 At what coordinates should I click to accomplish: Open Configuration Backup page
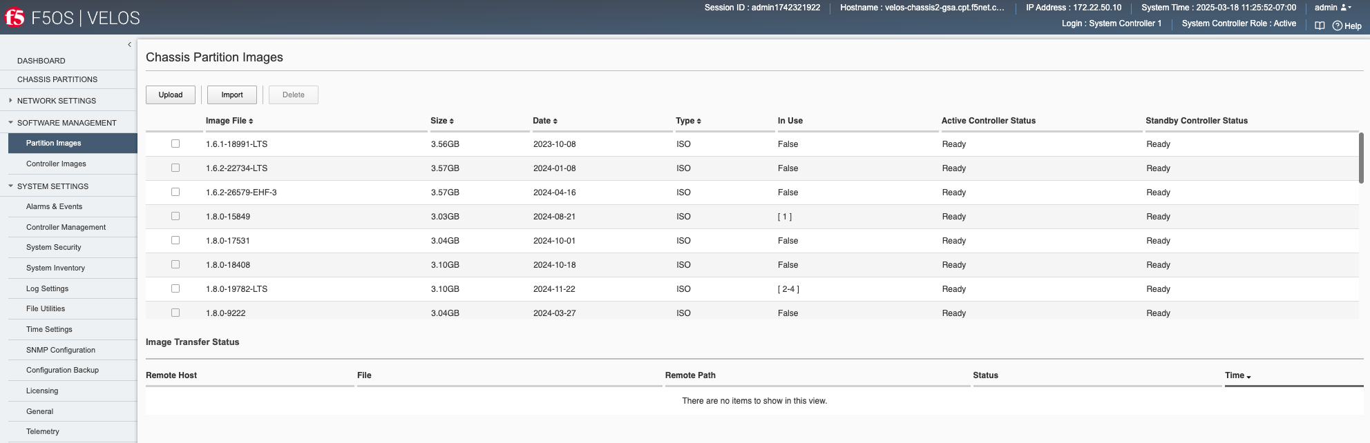pyautogui.click(x=62, y=370)
